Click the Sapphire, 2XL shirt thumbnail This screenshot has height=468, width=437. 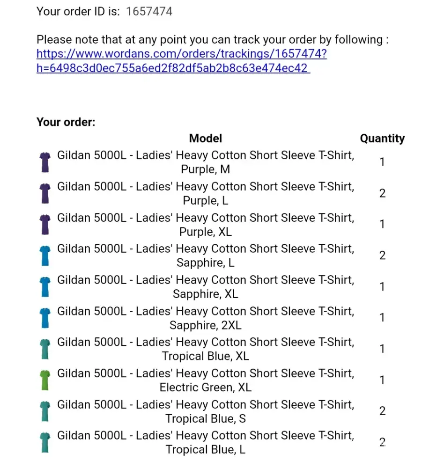pos(45,318)
